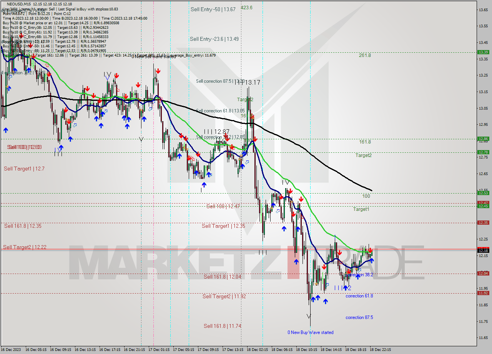
Task: Click the 261.8 Fibonacci level label
Action: pyautogui.click(x=365, y=55)
